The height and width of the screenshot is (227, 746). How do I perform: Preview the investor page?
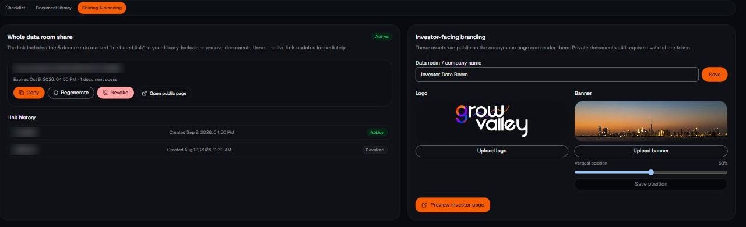click(453, 205)
